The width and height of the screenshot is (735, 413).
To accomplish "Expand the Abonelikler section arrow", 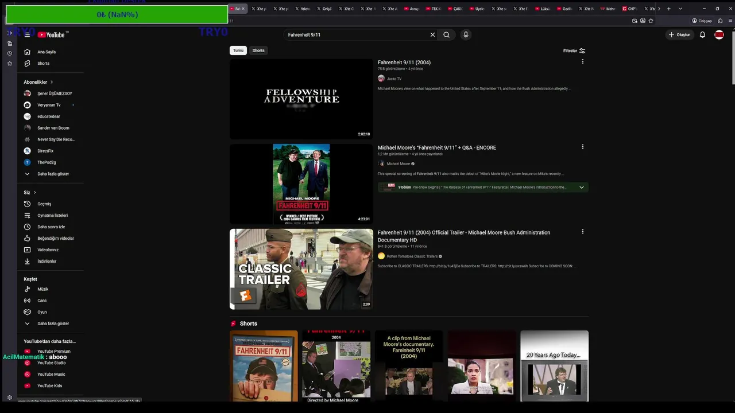I will tap(51, 82).
